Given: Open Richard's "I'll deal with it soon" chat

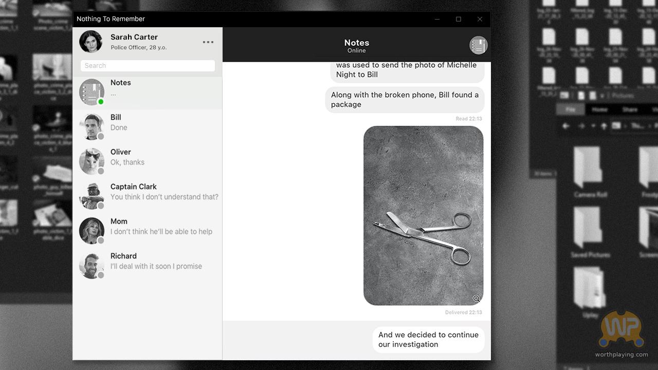Looking at the screenshot, I should click(156, 266).
